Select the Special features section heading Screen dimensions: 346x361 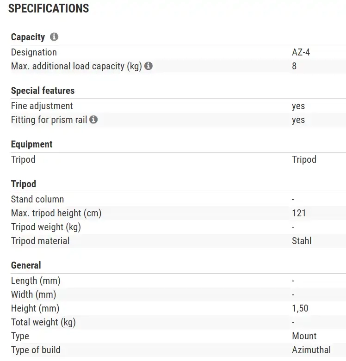point(43,91)
